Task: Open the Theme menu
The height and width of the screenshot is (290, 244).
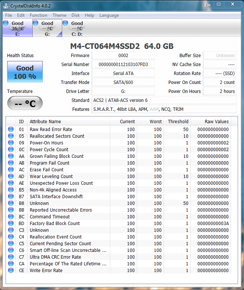Action: pyautogui.click(x=59, y=15)
